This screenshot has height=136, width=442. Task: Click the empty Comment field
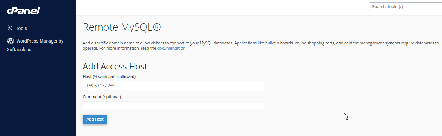coord(173,105)
